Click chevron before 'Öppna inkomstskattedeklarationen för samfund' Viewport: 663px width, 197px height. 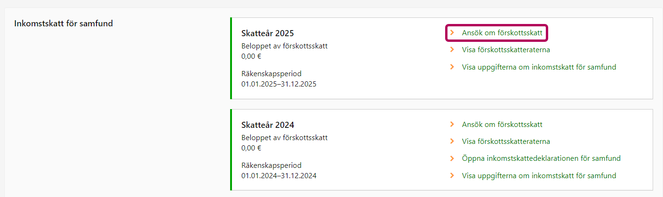pyautogui.click(x=452, y=158)
